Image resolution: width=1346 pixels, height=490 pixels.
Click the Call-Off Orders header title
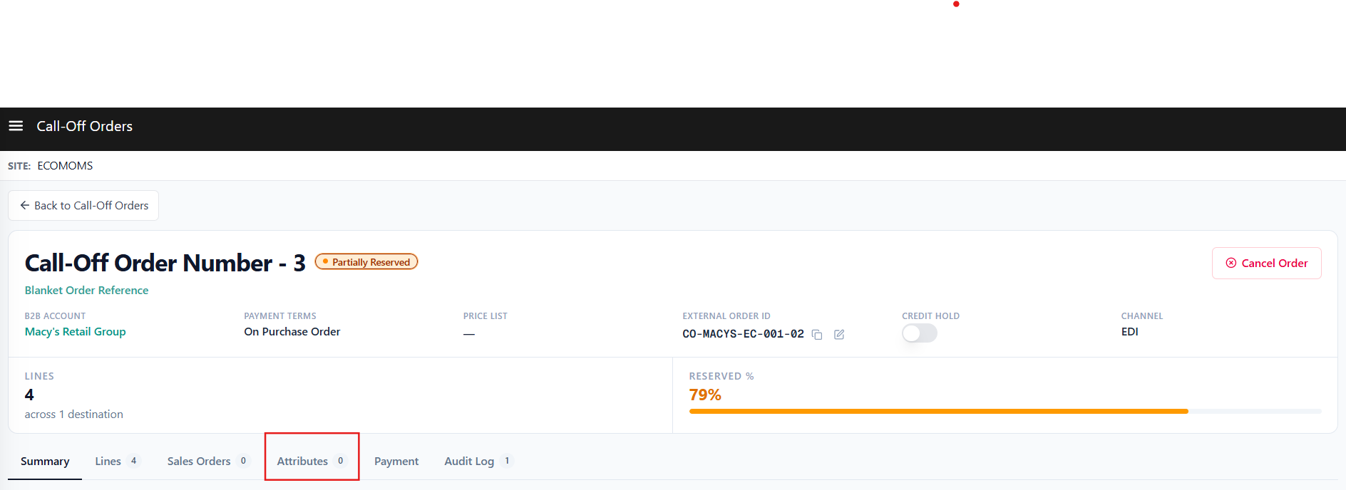tap(84, 126)
